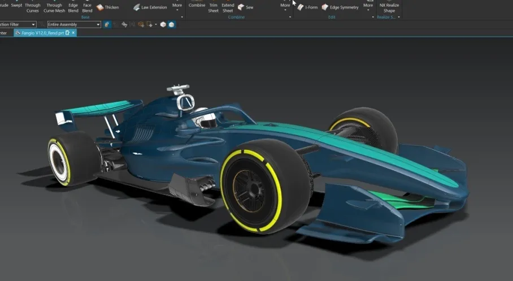Image resolution: width=513 pixels, height=281 pixels.
Task: Launch the Through Curves command
Action: point(33,8)
